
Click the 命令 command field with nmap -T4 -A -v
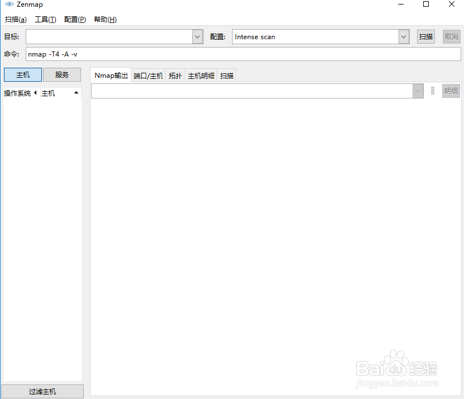(x=243, y=54)
